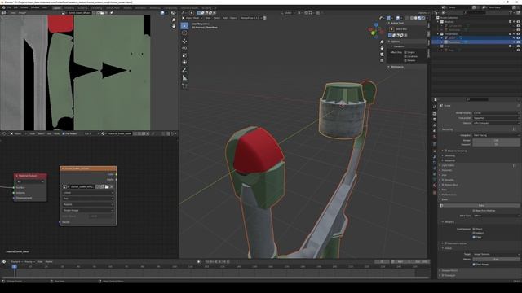Open the File menu

point(9,7)
